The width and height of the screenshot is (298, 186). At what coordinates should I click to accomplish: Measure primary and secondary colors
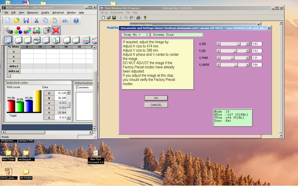click(x=28, y=30)
